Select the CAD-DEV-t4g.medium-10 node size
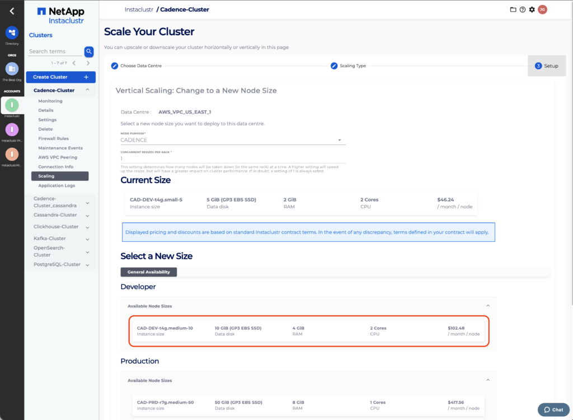This screenshot has height=420, width=573. tap(308, 331)
